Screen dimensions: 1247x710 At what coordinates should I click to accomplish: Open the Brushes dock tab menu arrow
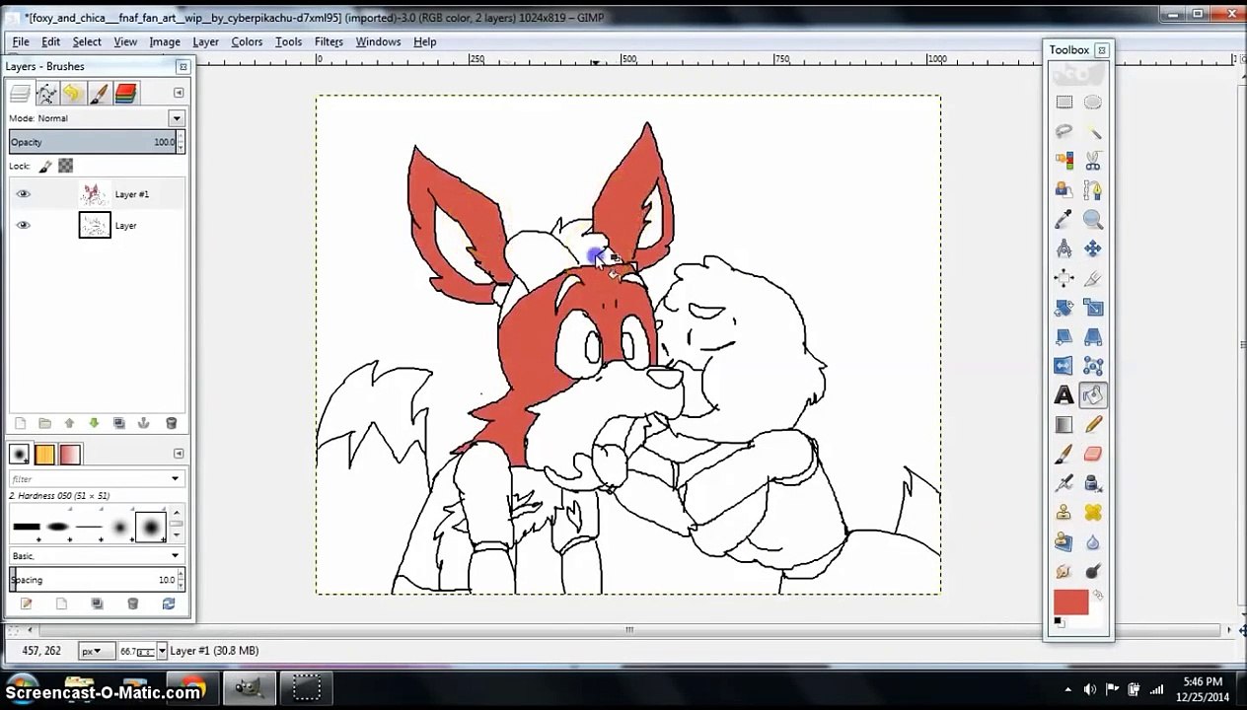point(178,454)
